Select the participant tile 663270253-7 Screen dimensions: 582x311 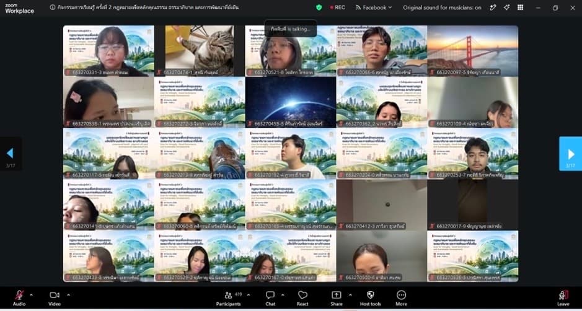[473, 153]
